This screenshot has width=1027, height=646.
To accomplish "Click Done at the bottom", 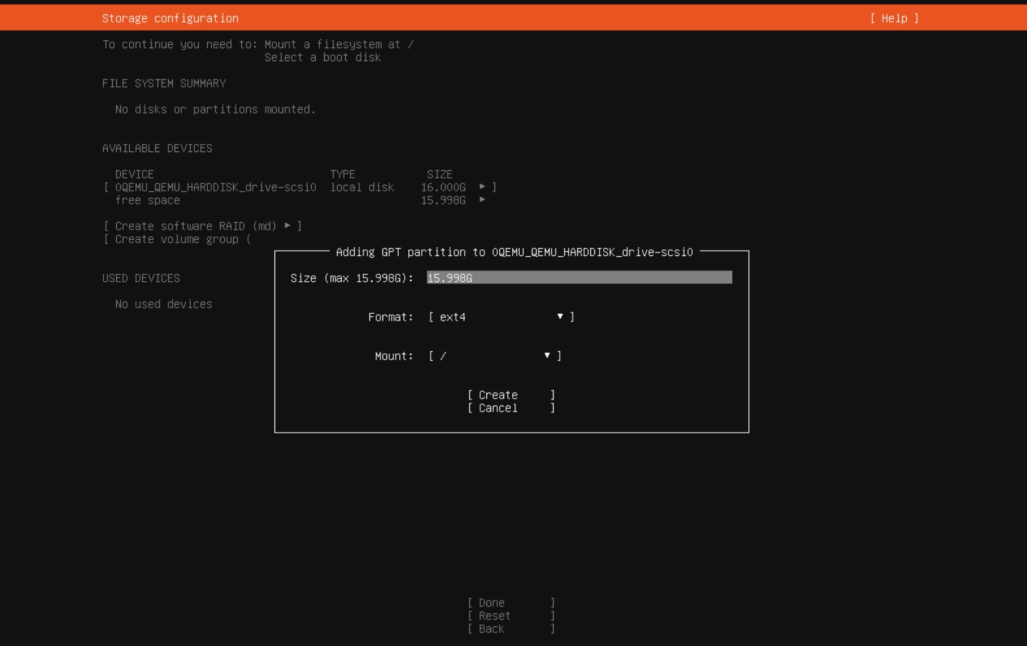I will coord(511,603).
